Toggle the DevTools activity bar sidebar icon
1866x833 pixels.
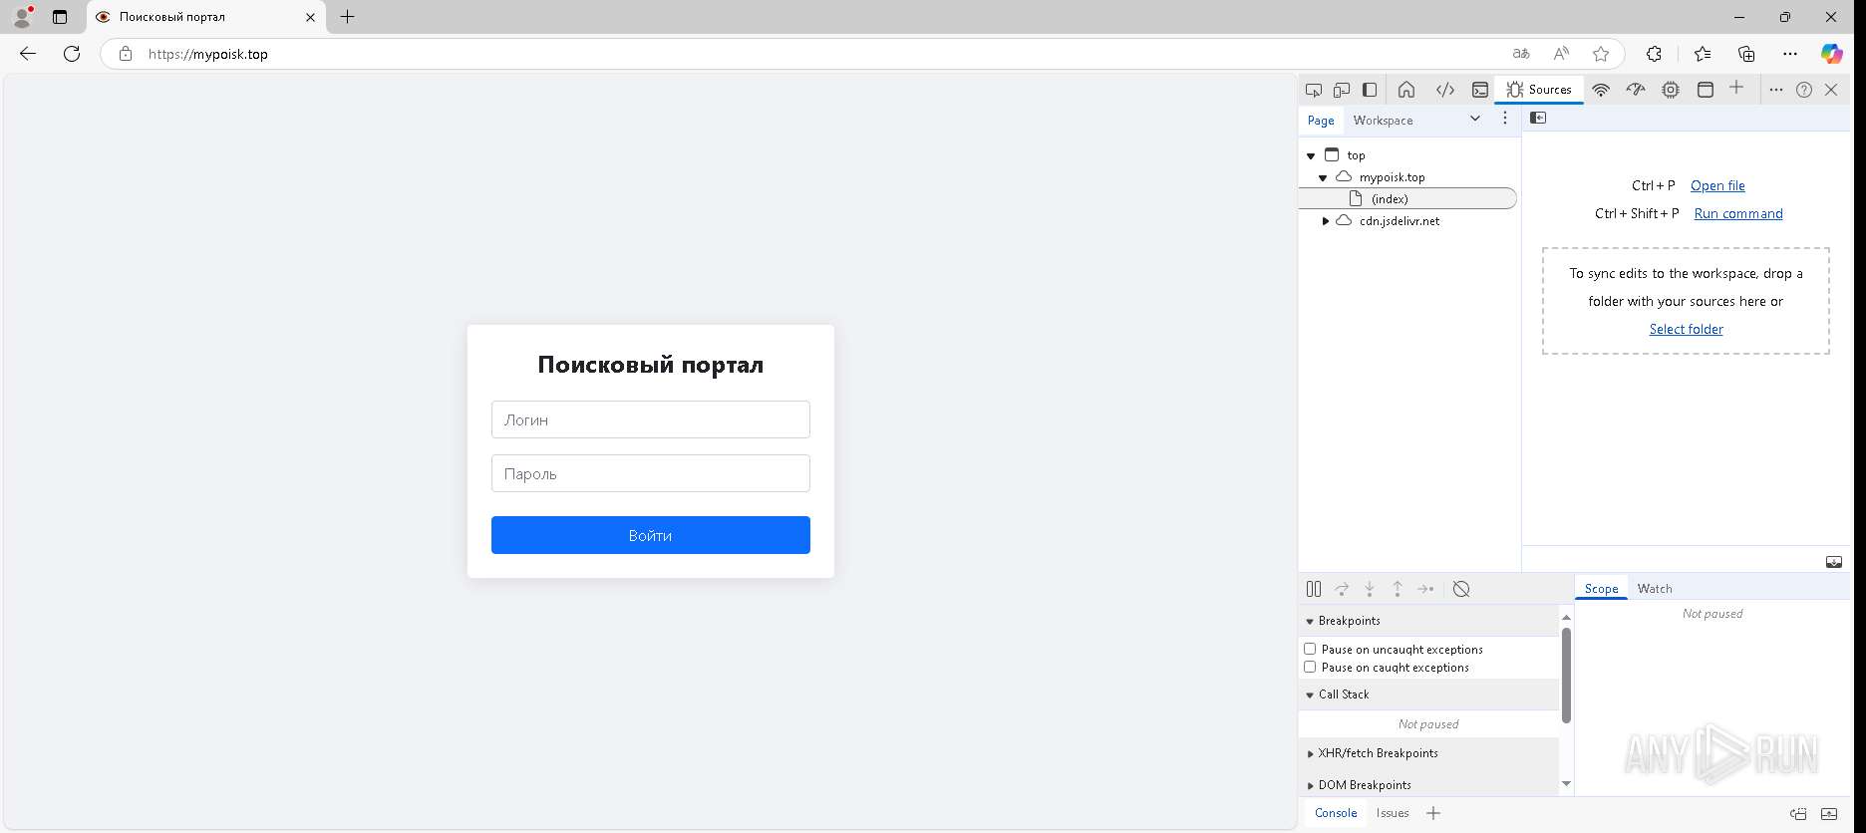[x=1370, y=90]
